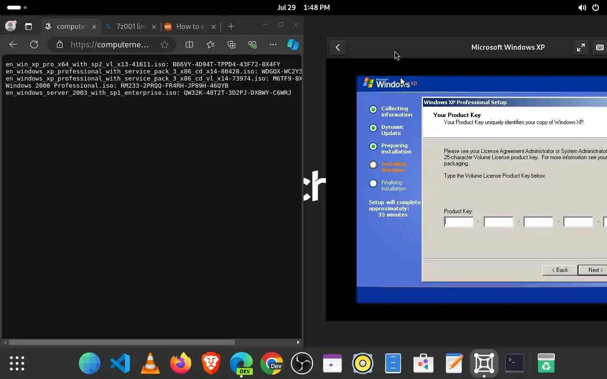
Task: Click the first Product Key field
Action: tap(459, 222)
